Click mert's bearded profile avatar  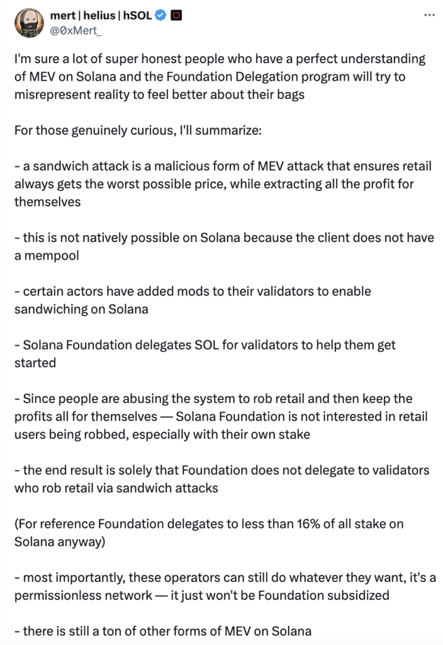tap(29, 22)
